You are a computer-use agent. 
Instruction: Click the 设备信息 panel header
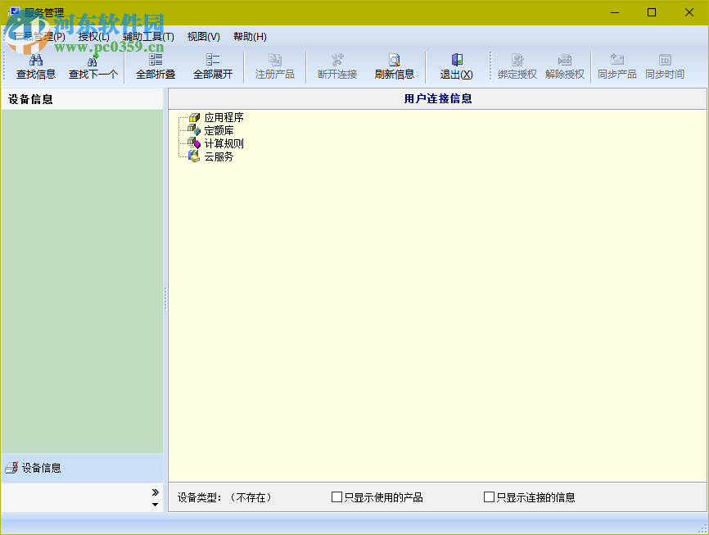pos(82,99)
